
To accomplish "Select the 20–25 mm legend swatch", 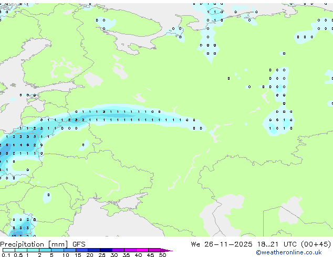I will [93, 250].
